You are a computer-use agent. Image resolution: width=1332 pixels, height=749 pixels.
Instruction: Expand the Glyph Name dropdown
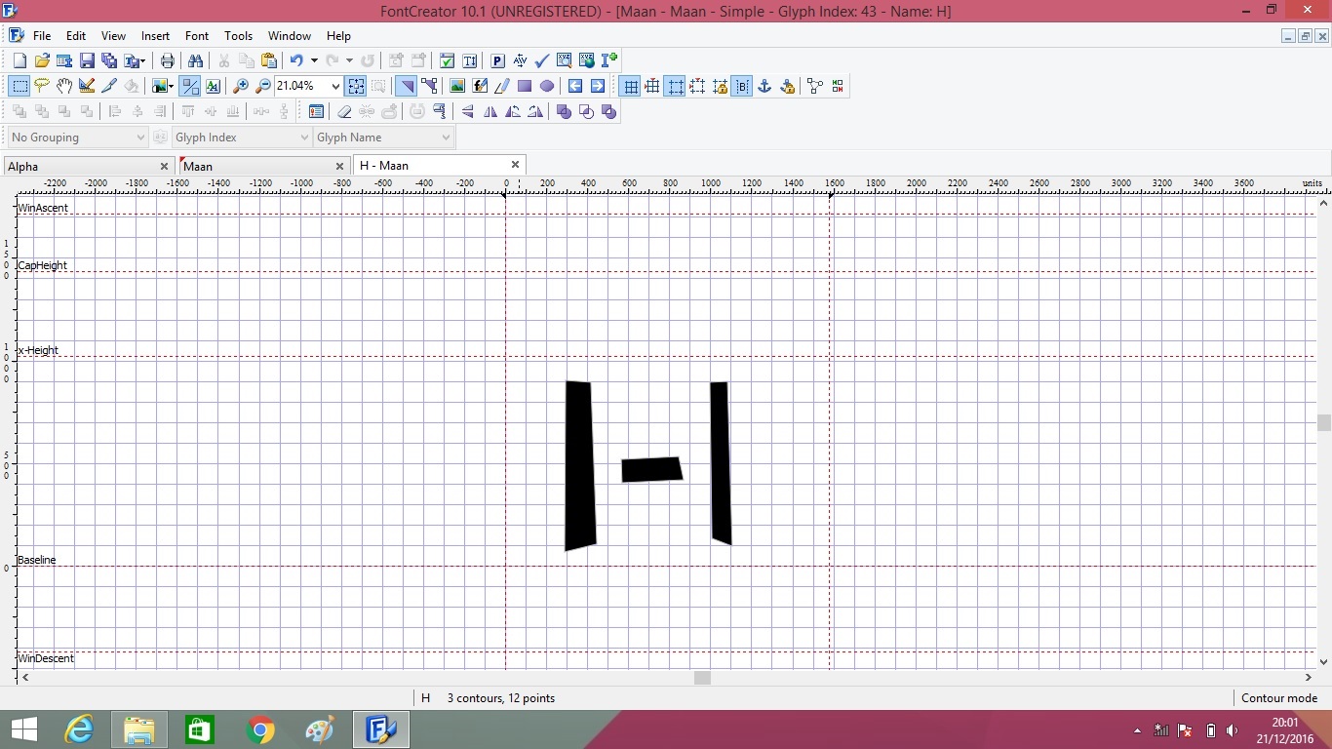[x=446, y=138]
